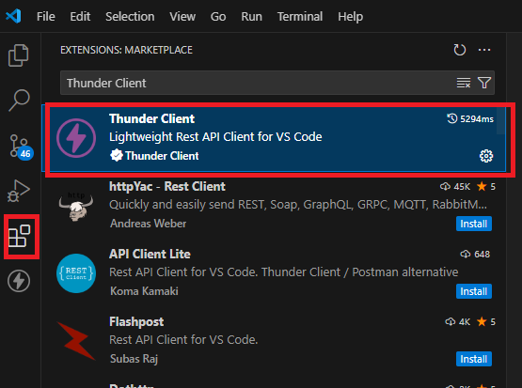
Task: Click publisher name Koma Kamaki
Action: [x=144, y=291]
